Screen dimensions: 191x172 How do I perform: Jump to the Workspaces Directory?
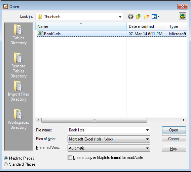[18, 119]
